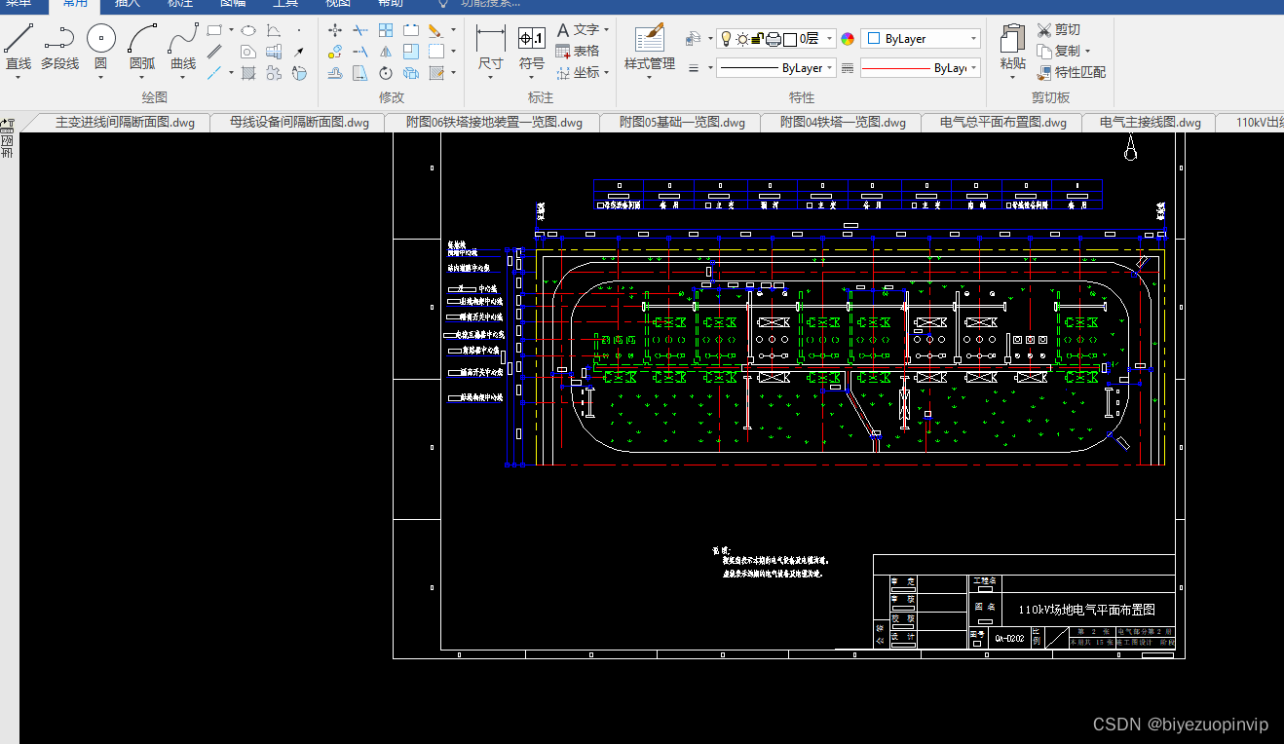Pick the blue dashed centerline tool
Screen dimensions: 1284x744
pos(214,73)
